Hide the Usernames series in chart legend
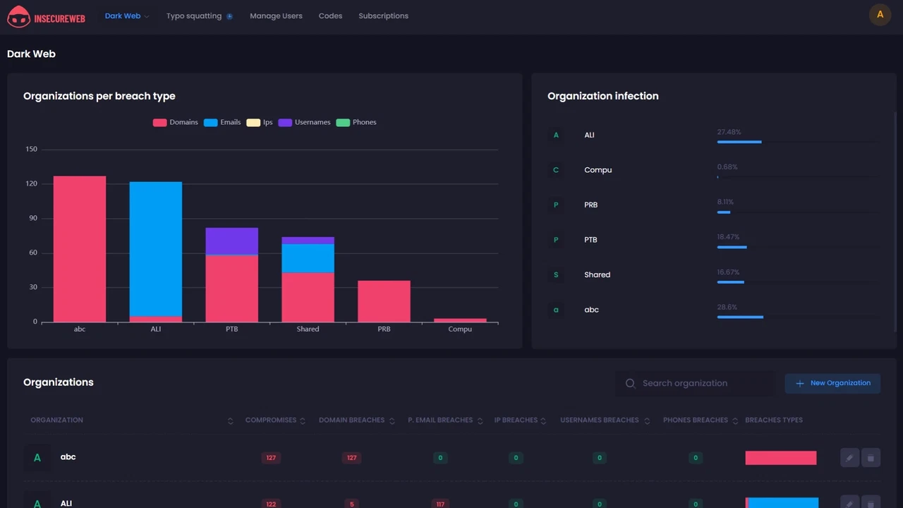The image size is (903, 508). pos(304,123)
